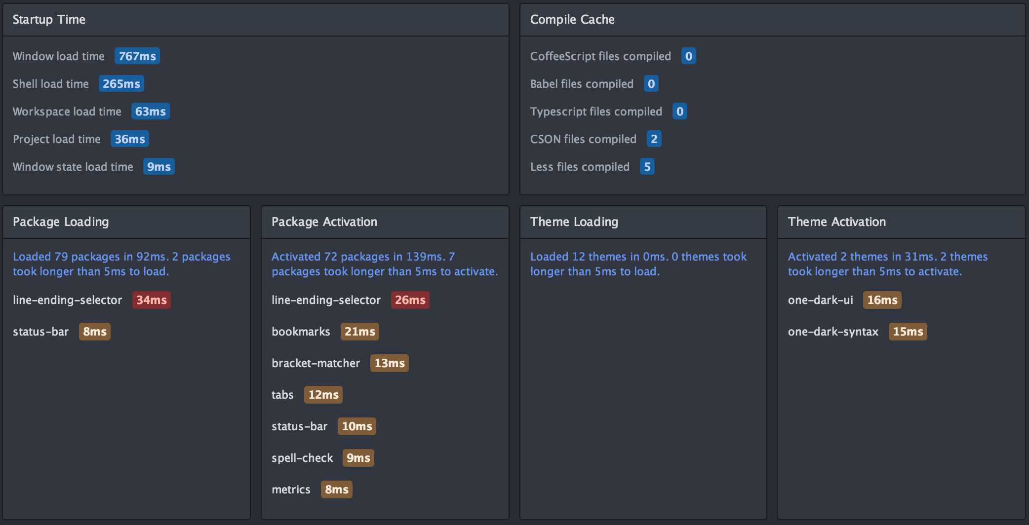Click the Less files compiled count badge

[x=647, y=167]
